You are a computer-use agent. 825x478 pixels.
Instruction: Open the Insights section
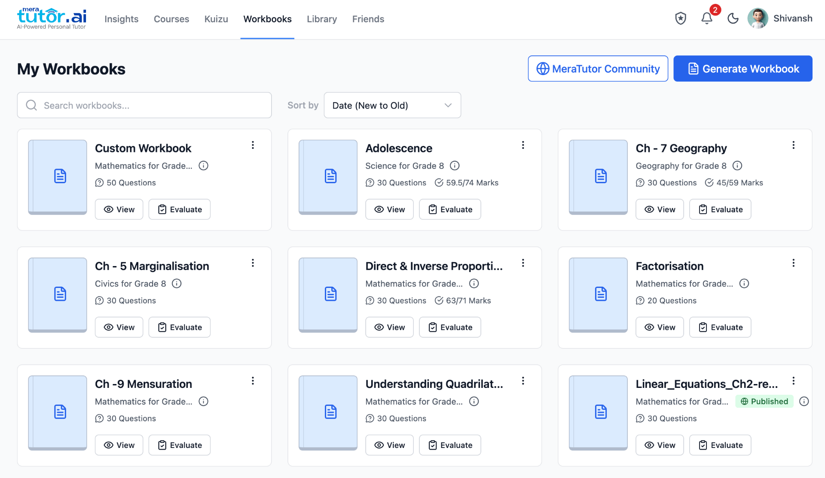tap(122, 19)
